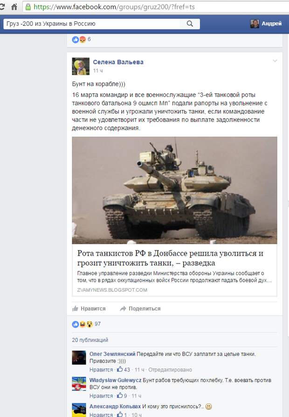
Task: Focus the Facebook search input field
Action: click(92, 24)
